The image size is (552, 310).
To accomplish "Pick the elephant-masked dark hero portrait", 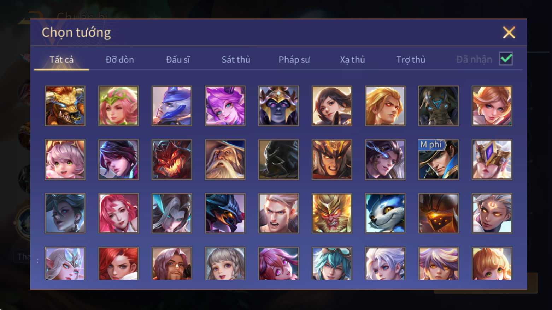I will tap(439, 106).
